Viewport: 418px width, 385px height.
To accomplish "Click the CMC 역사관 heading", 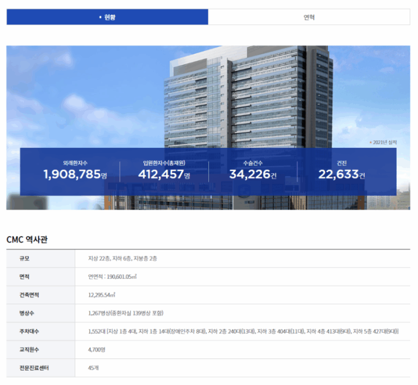I will (x=27, y=239).
